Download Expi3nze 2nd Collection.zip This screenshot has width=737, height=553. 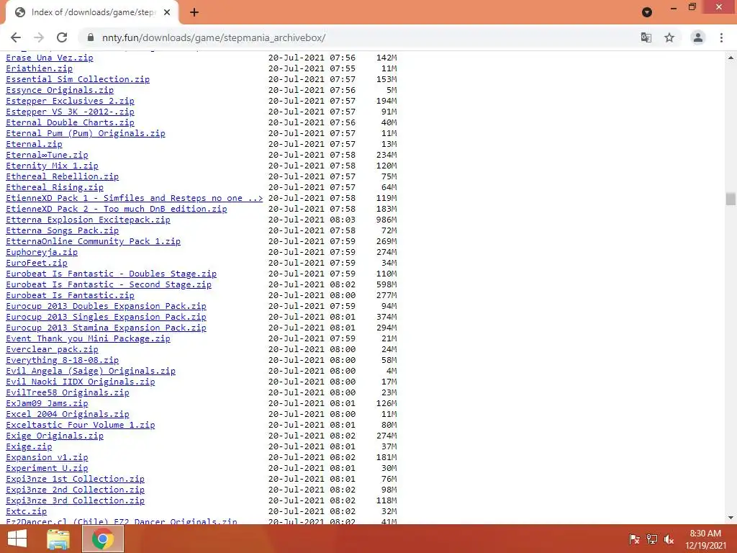pyautogui.click(x=75, y=490)
